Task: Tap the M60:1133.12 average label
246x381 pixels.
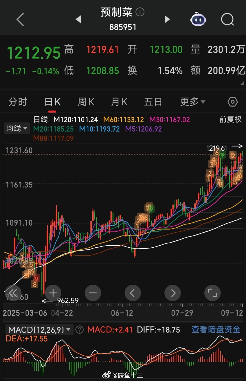Action: pyautogui.click(x=124, y=119)
